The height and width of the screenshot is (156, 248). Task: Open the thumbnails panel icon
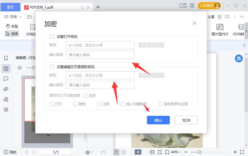(6, 68)
